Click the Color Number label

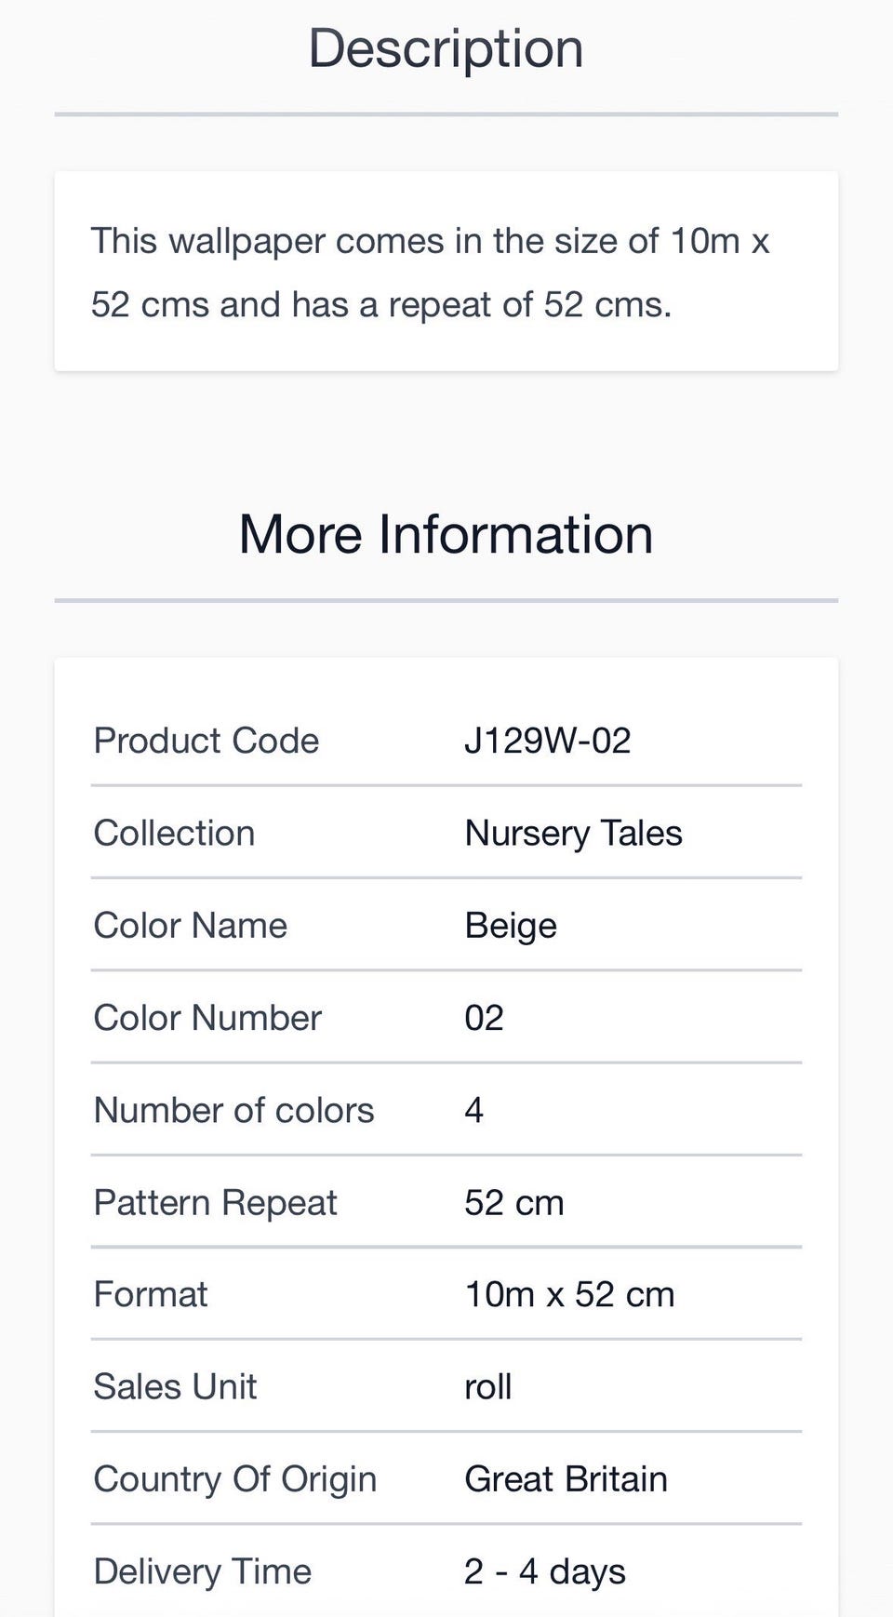pyautogui.click(x=207, y=1018)
